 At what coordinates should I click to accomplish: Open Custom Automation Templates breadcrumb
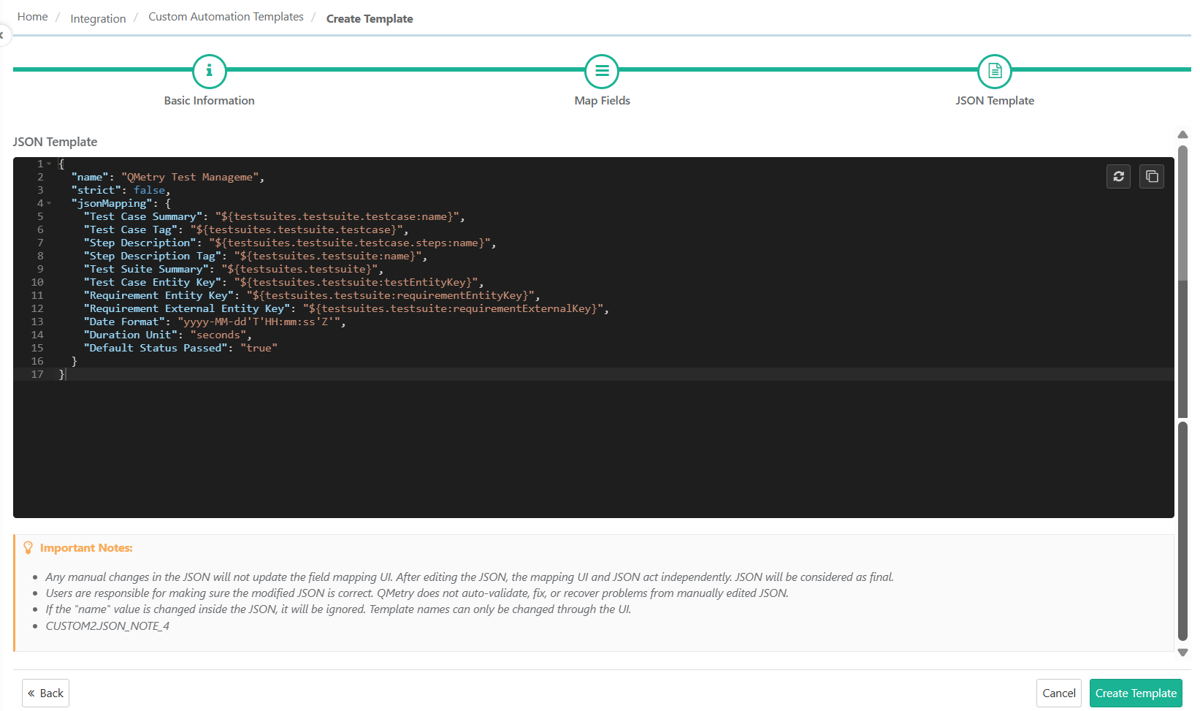(226, 17)
